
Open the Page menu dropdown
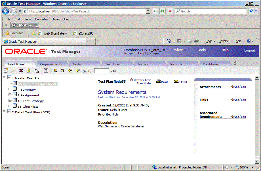tap(211, 41)
